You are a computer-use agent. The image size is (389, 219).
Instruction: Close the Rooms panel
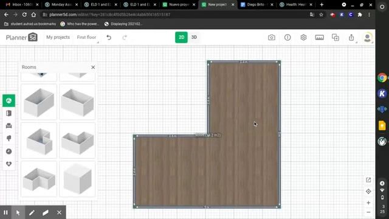(93, 68)
